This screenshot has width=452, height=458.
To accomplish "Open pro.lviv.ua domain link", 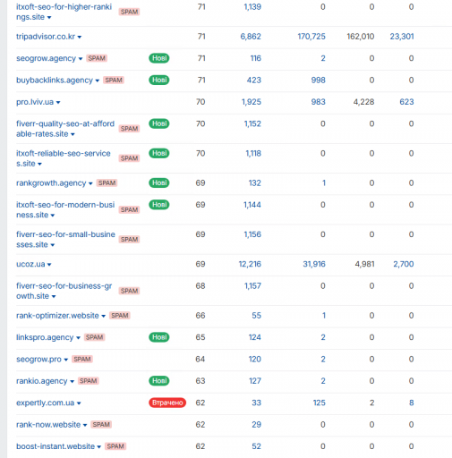I will click(x=35, y=102).
